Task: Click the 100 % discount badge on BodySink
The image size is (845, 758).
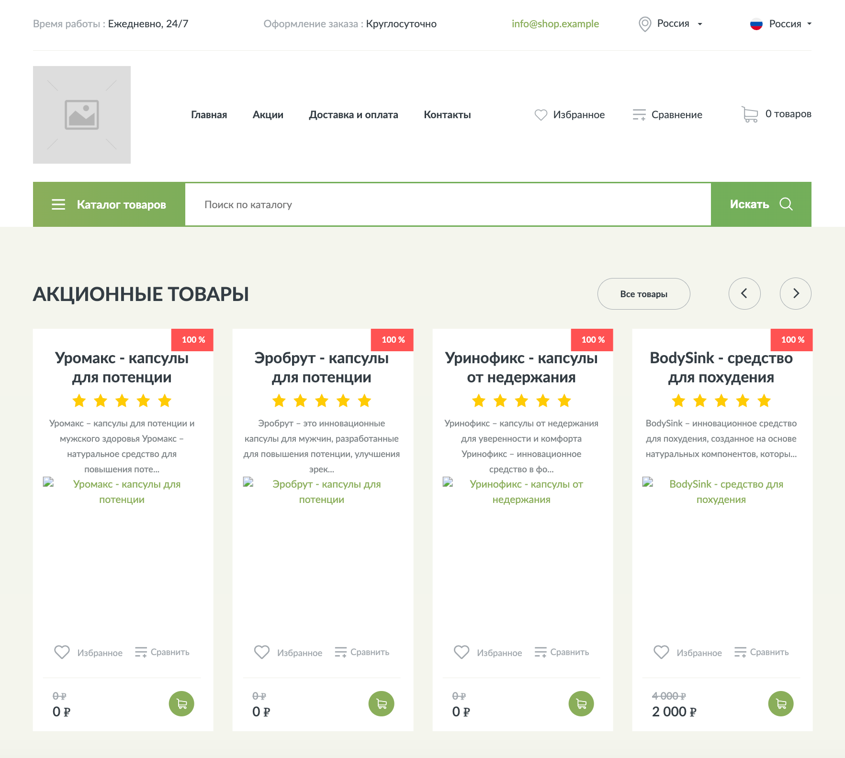Action: pos(792,340)
